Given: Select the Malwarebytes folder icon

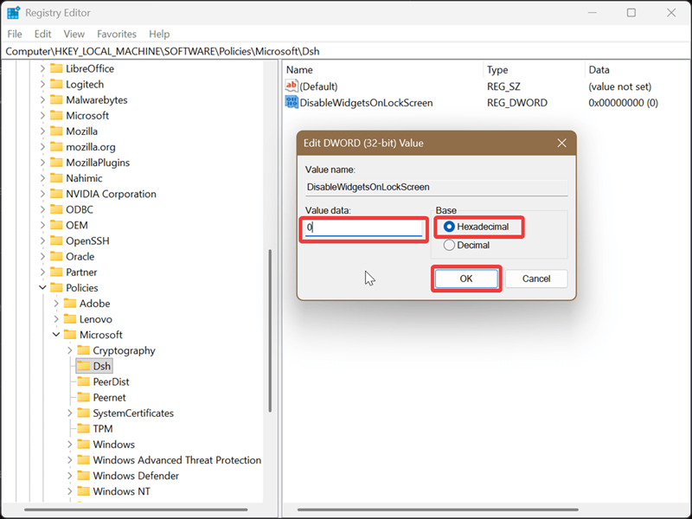Looking at the screenshot, I should [56, 99].
